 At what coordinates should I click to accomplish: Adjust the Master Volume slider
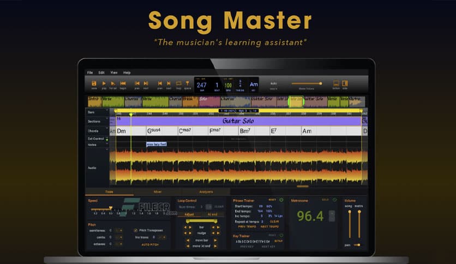click(307, 83)
